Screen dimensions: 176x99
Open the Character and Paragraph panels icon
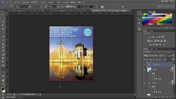click(102, 7)
